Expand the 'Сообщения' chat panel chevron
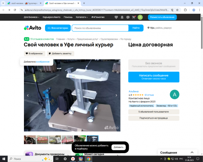 192,153
